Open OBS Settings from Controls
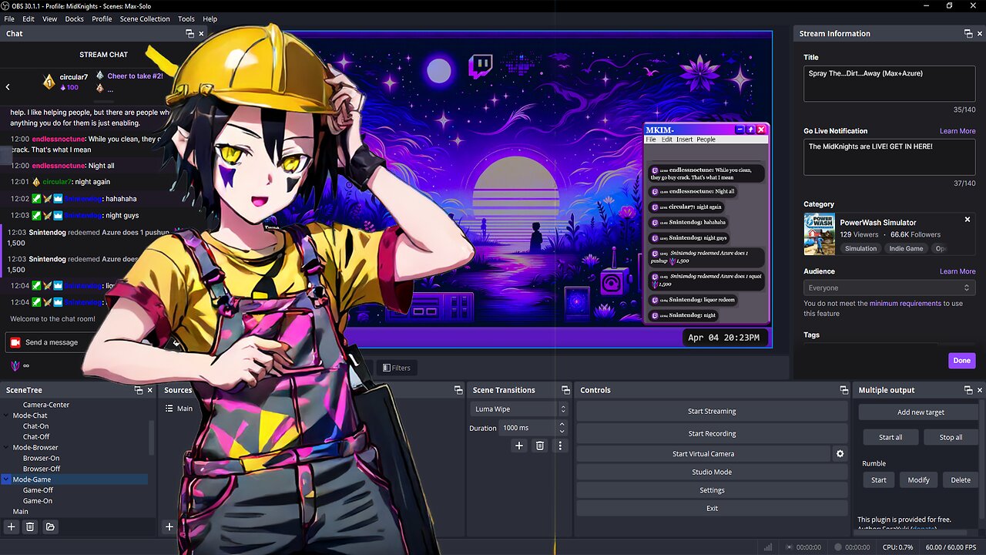This screenshot has width=986, height=555. click(x=712, y=490)
